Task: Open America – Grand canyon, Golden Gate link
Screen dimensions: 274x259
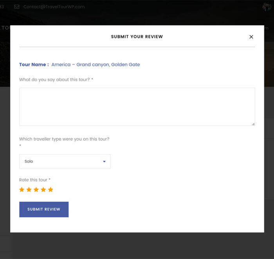Action: (96, 65)
